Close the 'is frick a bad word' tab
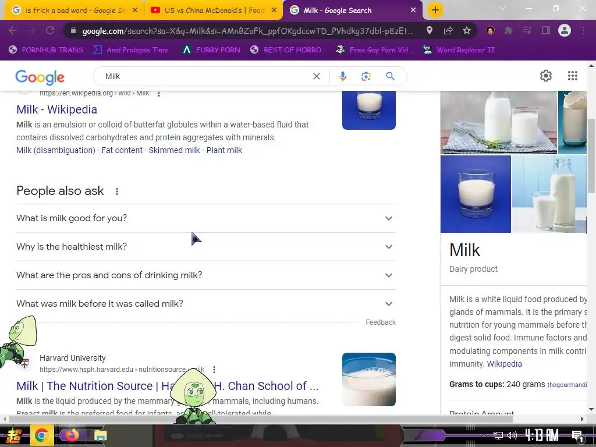The image size is (596, 447). [x=135, y=10]
